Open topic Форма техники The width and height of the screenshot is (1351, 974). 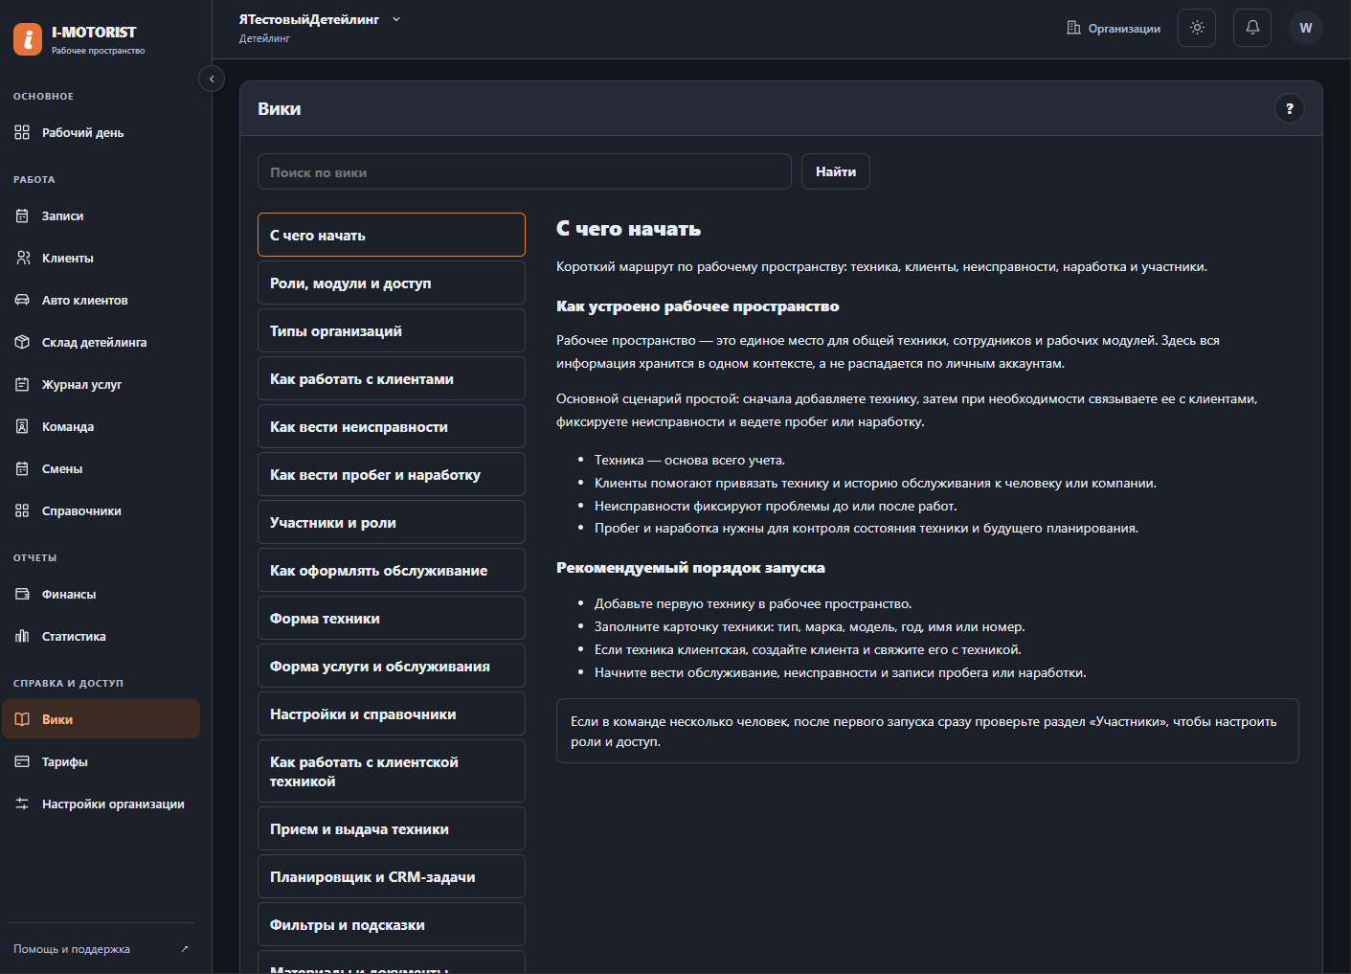pyautogui.click(x=392, y=618)
